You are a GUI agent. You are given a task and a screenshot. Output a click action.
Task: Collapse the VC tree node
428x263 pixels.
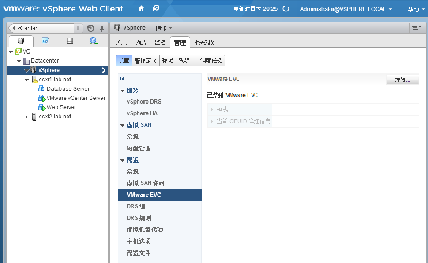click(11, 52)
